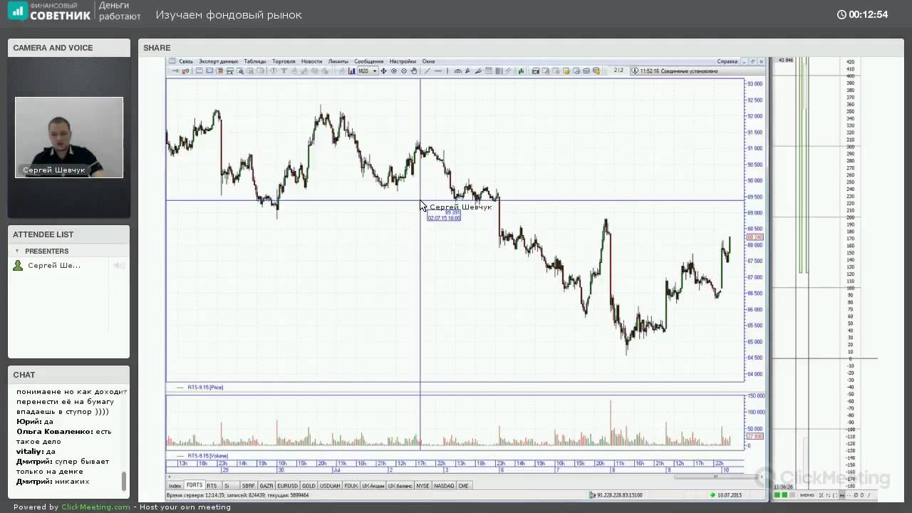912x513 pixels.
Task: Collapse the PRESENTERS list triangle
Action: (x=17, y=251)
